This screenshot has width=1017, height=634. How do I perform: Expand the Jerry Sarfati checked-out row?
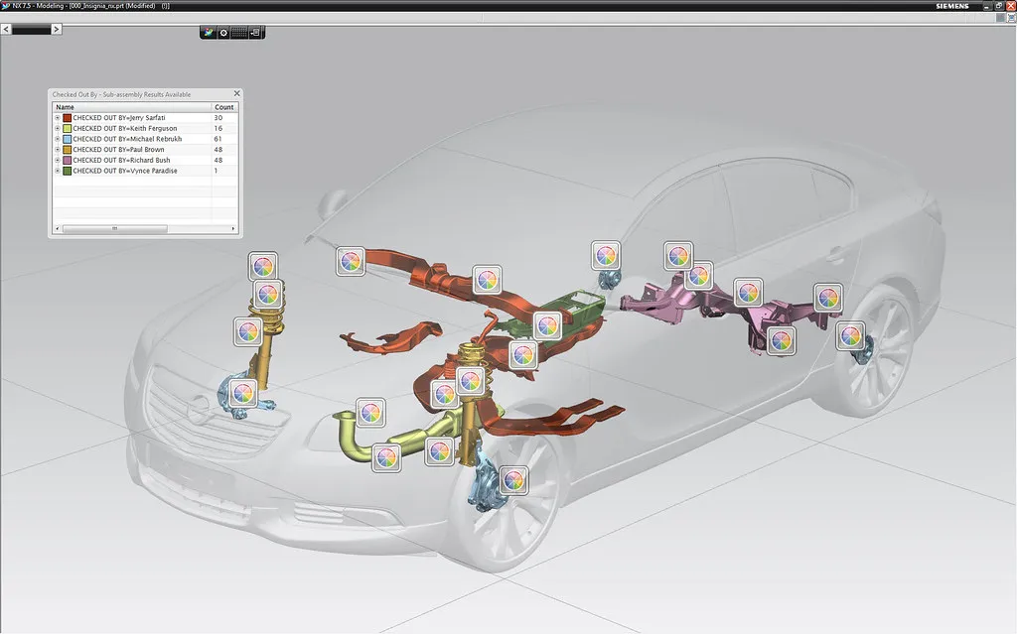pos(58,117)
